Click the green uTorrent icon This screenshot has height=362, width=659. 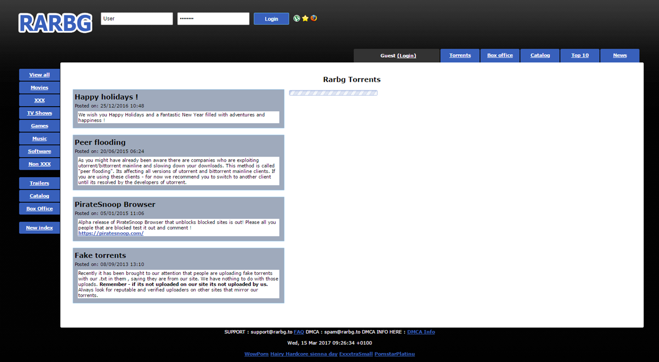coord(297,18)
